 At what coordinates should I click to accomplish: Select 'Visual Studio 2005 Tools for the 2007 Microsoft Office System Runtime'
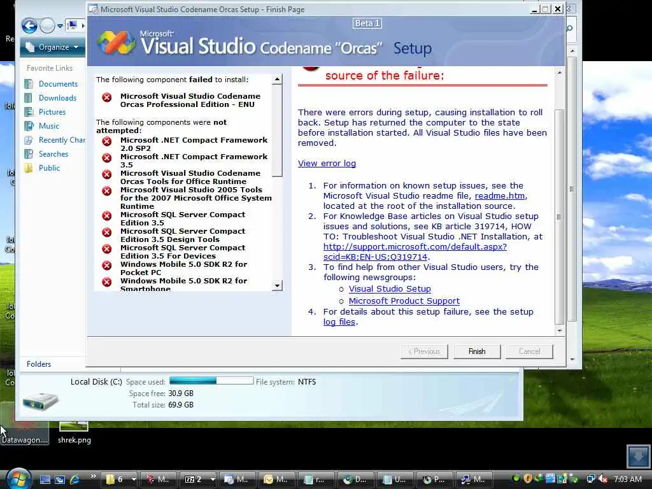point(196,198)
